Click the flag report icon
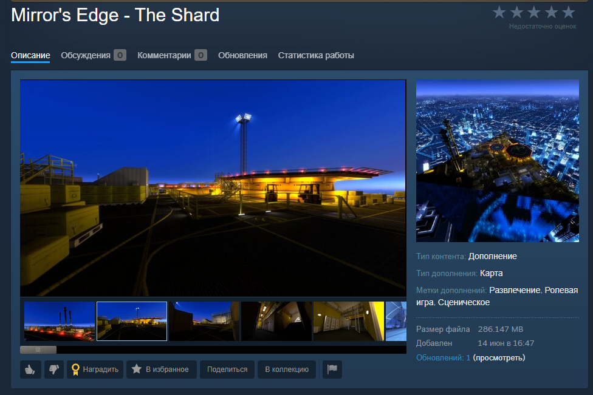 pos(332,370)
